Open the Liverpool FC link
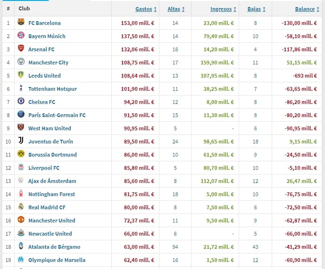Screen dimensions: 325x269 coord(44,168)
